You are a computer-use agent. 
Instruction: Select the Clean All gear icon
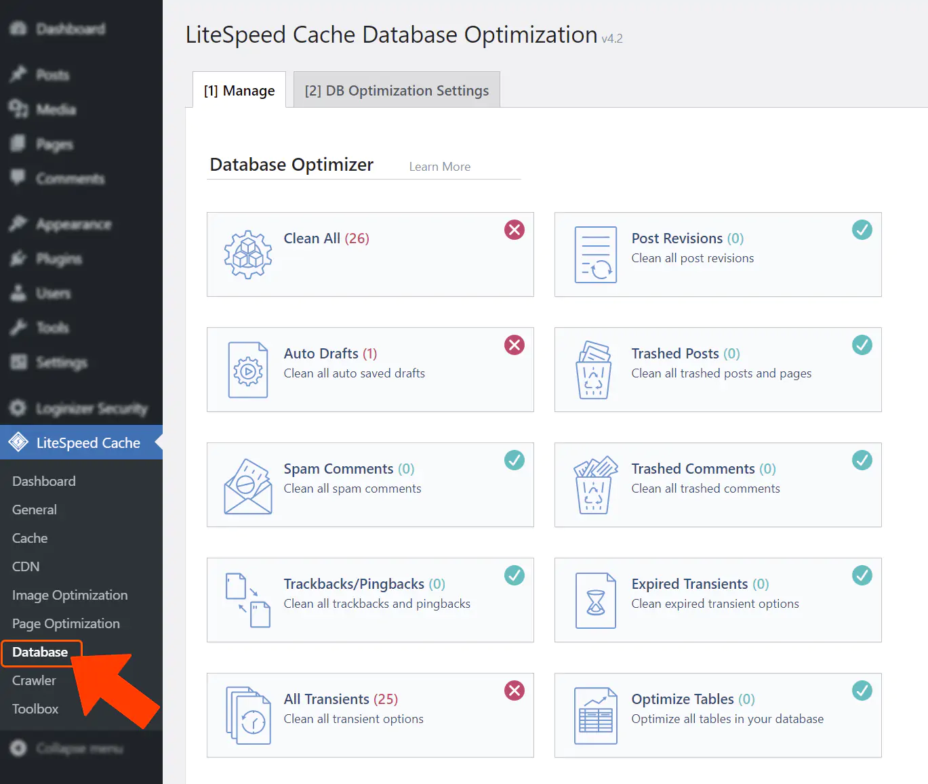[248, 255]
